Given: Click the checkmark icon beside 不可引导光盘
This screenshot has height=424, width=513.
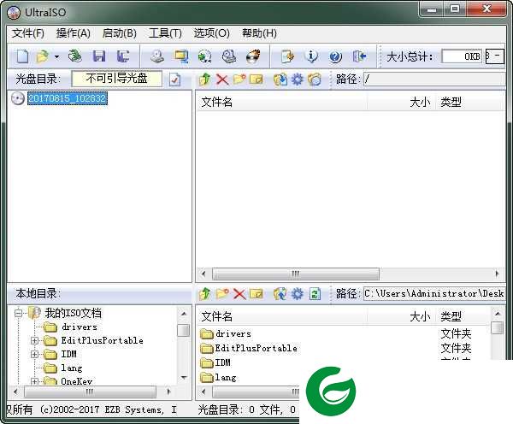Looking at the screenshot, I should tap(175, 79).
